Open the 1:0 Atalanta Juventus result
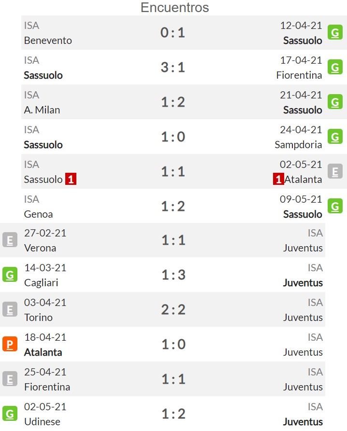This screenshot has width=347, height=431. [x=173, y=344]
